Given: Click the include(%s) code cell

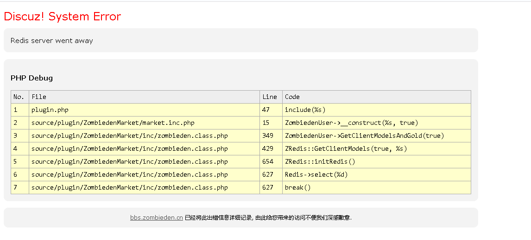Looking at the screenshot, I should point(305,110).
